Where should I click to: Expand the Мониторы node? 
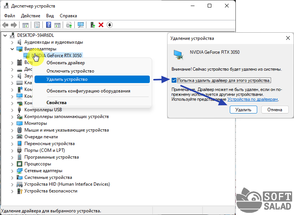point(12,124)
